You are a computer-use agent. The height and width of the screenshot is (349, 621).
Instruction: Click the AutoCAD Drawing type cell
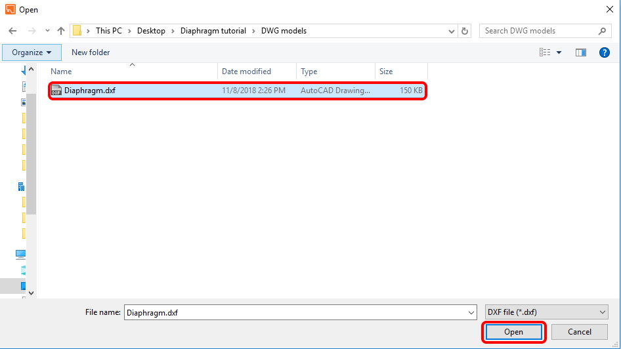(x=335, y=91)
